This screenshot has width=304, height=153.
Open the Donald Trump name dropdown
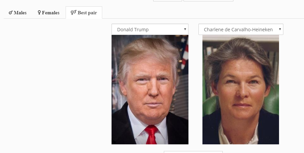pos(150,30)
